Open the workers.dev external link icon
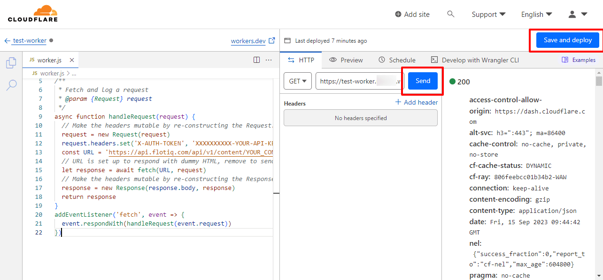The image size is (603, 280). [271, 41]
